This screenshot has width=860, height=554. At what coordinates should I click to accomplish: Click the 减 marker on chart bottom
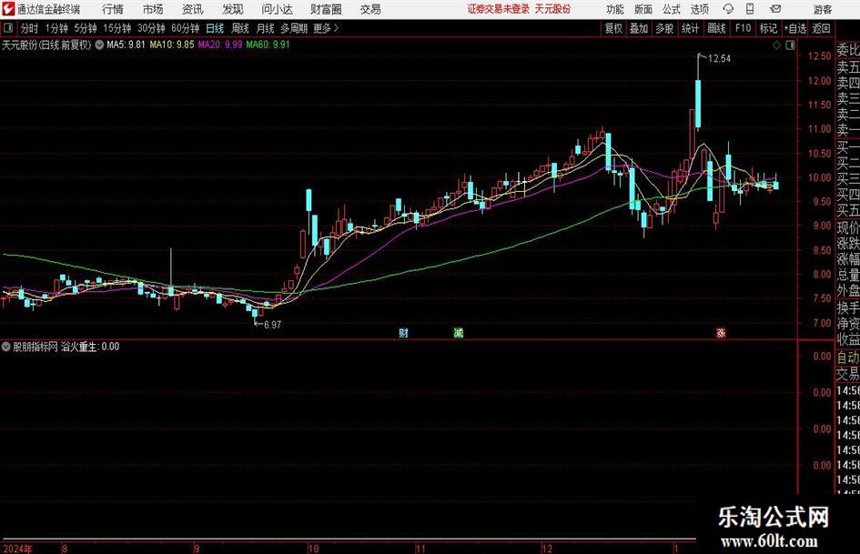tap(459, 332)
